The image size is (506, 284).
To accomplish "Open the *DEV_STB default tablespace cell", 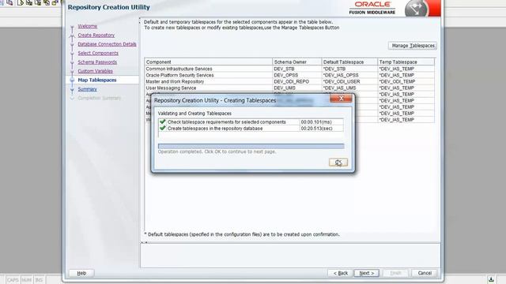I will pyautogui.click(x=349, y=69).
